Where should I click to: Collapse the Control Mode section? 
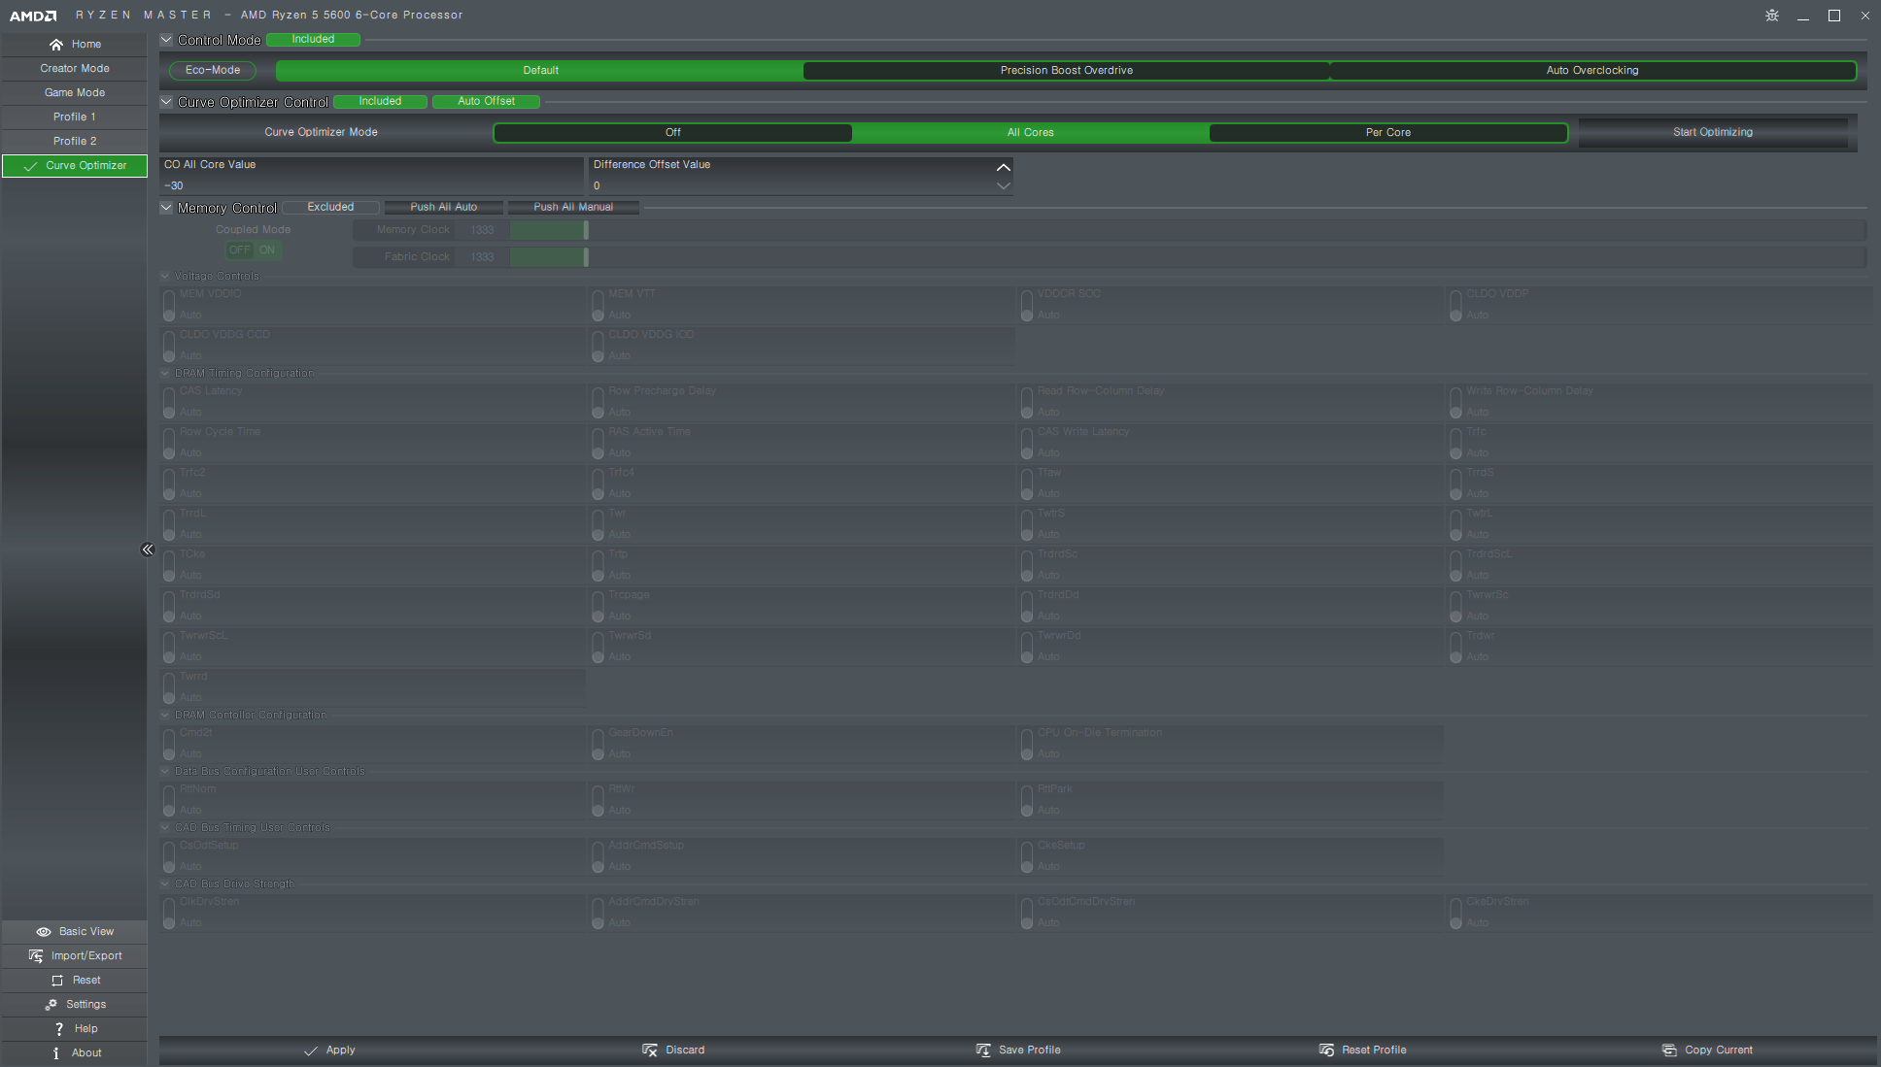(x=166, y=40)
